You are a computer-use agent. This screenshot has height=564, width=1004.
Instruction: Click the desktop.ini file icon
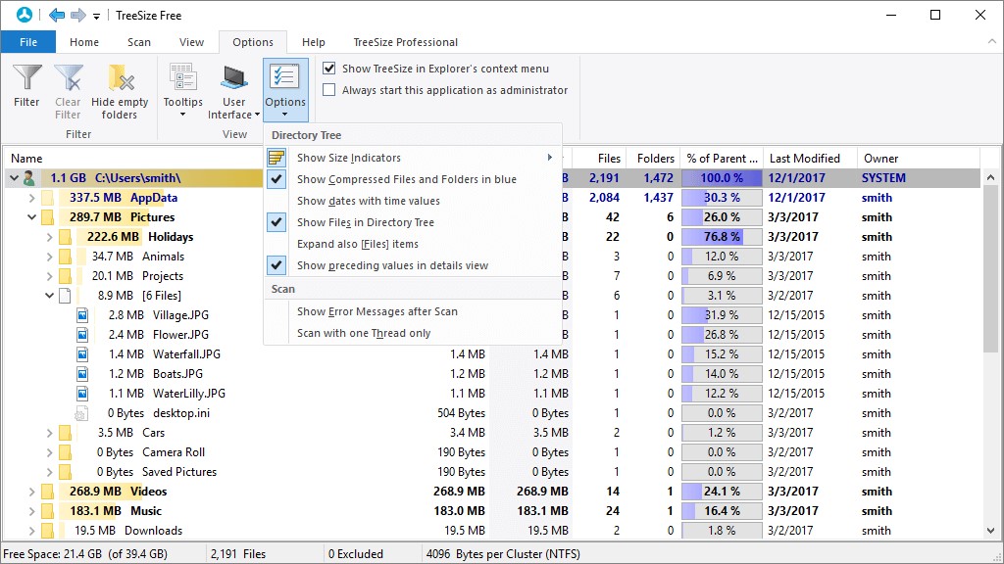pos(82,413)
